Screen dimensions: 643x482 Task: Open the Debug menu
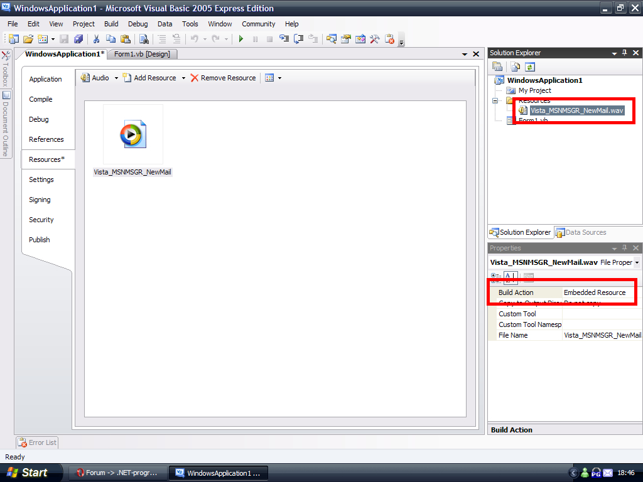138,24
